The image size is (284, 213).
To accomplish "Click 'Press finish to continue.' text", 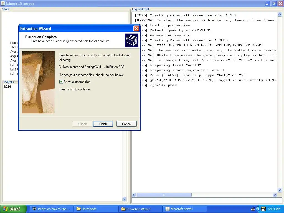I will [x=75, y=89].
